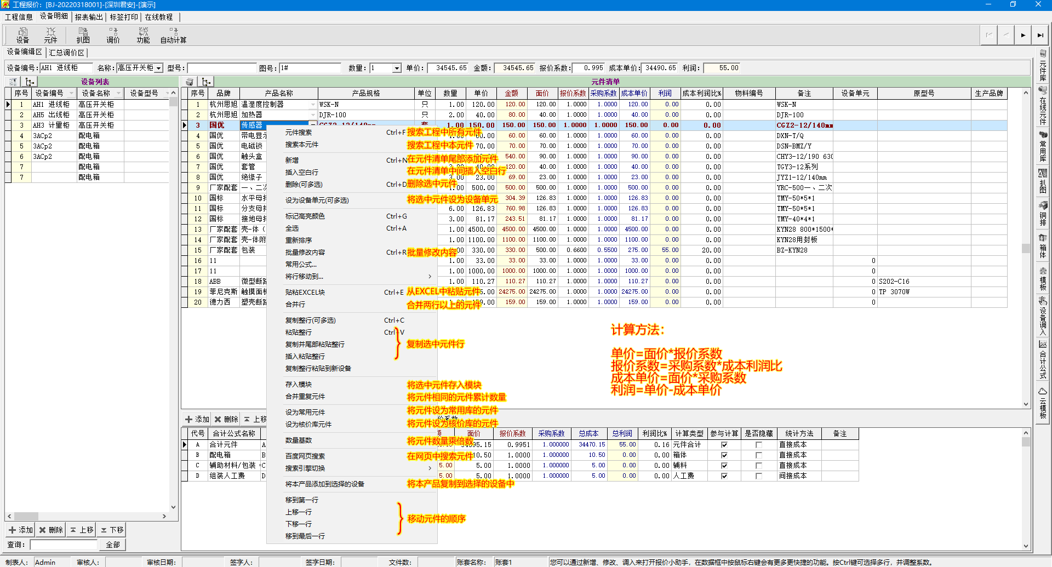
Task: Open product name dropdown in 加热器 row
Action: point(313,114)
